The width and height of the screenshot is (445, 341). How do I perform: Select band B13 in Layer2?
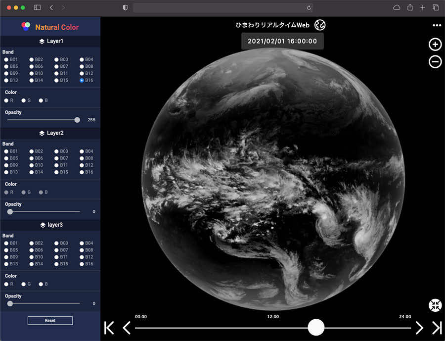[6, 172]
